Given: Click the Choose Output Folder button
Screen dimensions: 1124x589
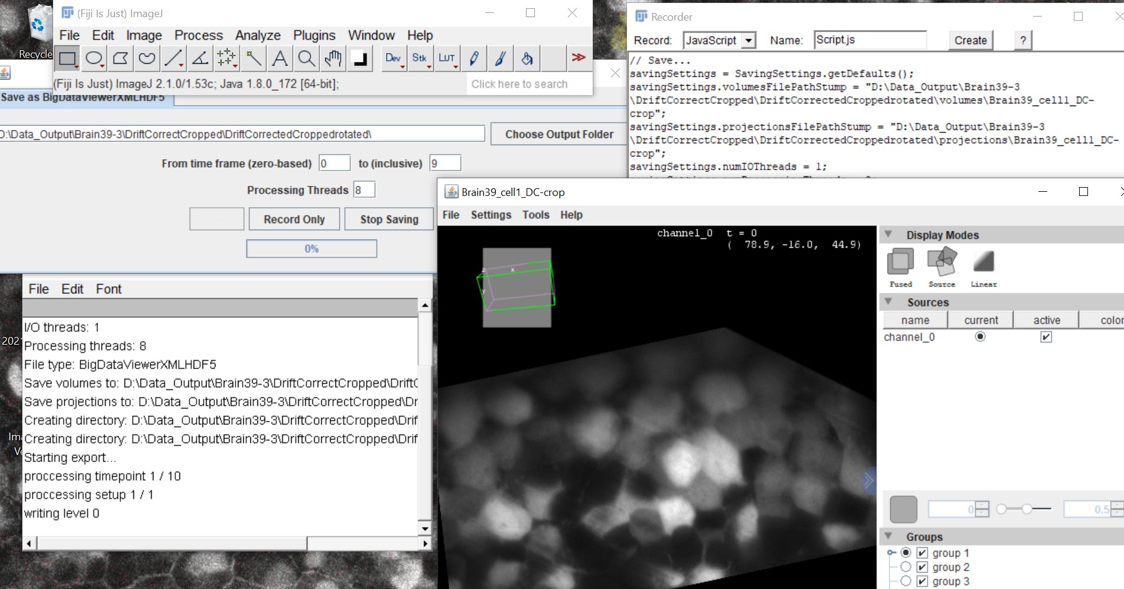Looking at the screenshot, I should coord(558,134).
